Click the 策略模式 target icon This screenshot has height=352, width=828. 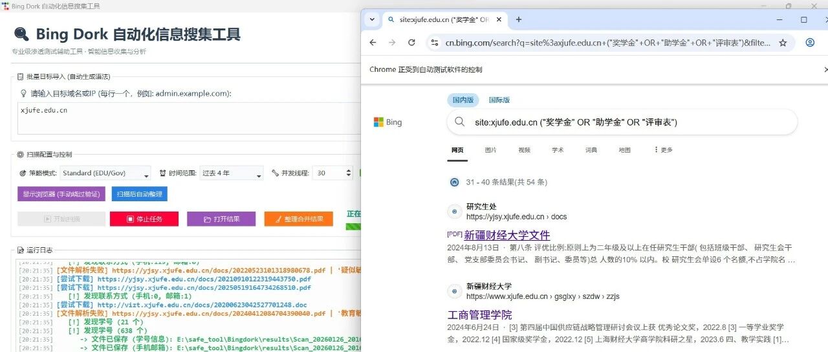tap(23, 173)
